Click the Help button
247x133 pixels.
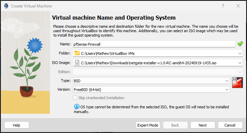17,125
